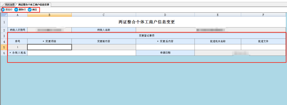This screenshot has height=105, width=287.
Task: Select row 3 header
Action: coord(4,36)
